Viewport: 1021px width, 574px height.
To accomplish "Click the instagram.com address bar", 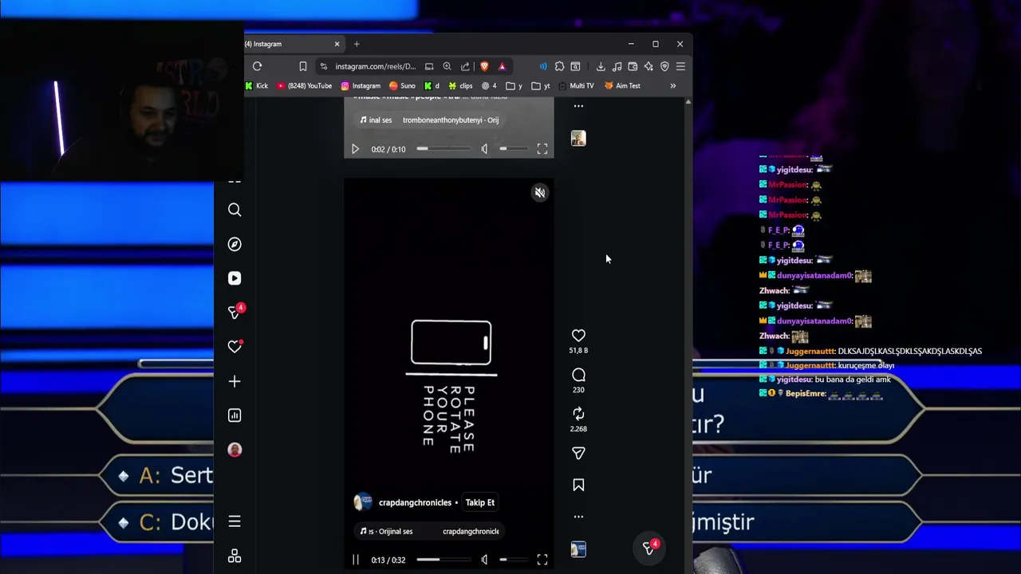I will pos(375,66).
